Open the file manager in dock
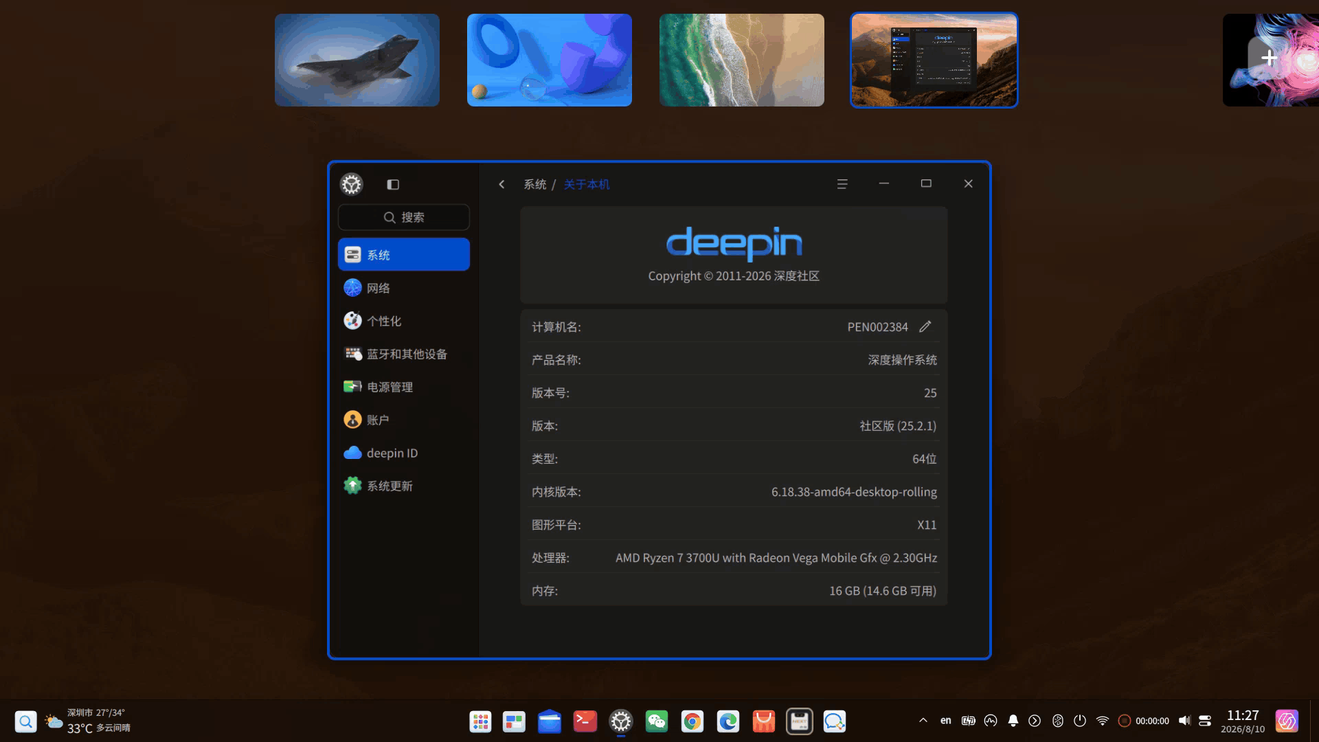Image resolution: width=1319 pixels, height=742 pixels. (550, 721)
